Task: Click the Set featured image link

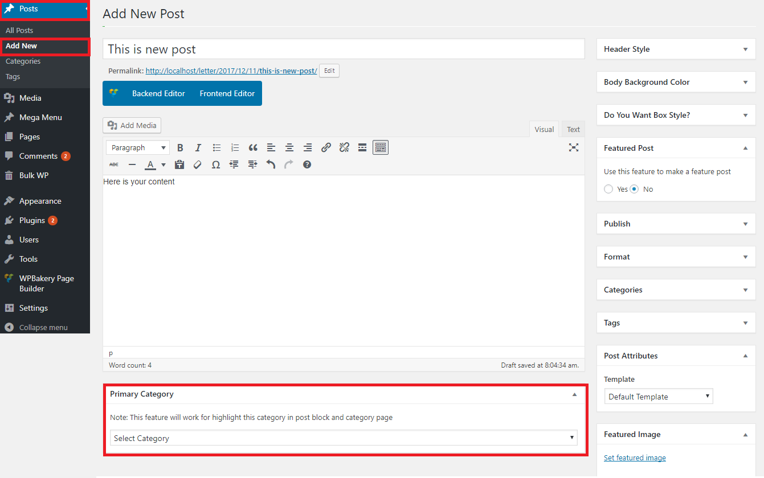Action: 635,458
